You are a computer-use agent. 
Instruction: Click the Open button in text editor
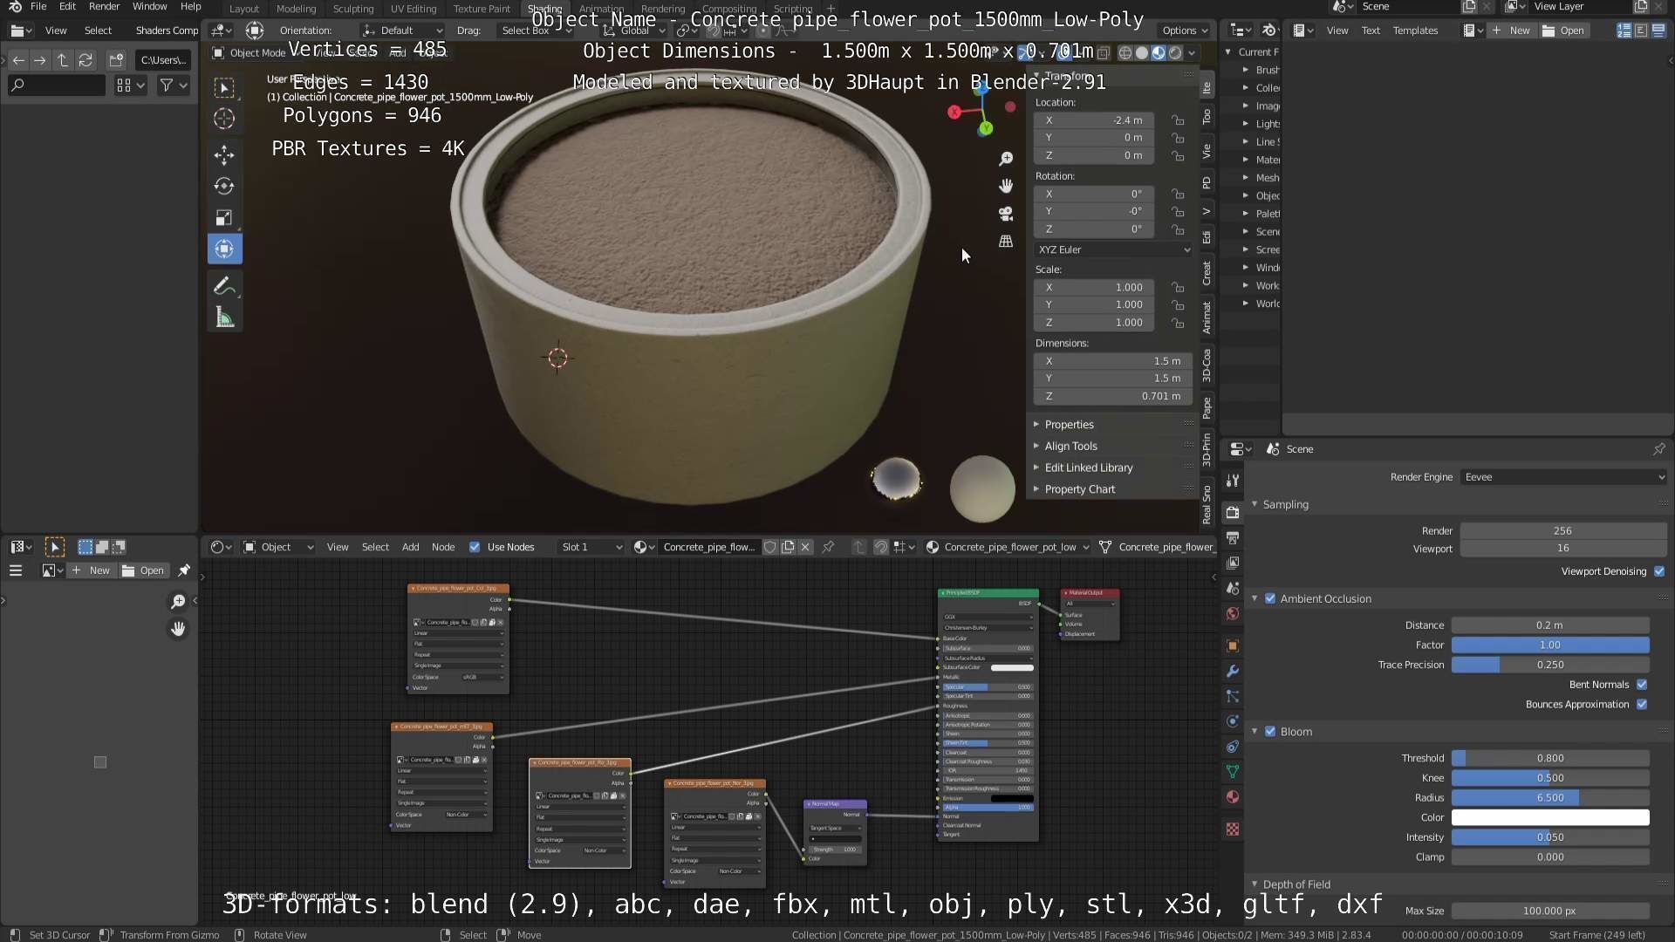pyautogui.click(x=1563, y=31)
